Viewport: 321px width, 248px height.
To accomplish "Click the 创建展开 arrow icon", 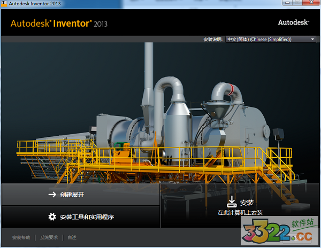I will click(52, 195).
